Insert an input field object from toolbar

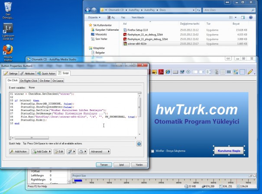pyautogui.click(x=195, y=72)
